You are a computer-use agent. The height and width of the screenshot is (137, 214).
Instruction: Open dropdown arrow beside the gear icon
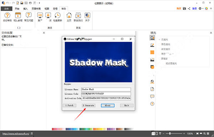point(203,9)
